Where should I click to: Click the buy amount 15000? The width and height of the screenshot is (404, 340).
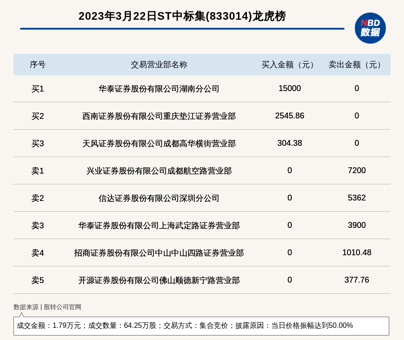(x=290, y=88)
